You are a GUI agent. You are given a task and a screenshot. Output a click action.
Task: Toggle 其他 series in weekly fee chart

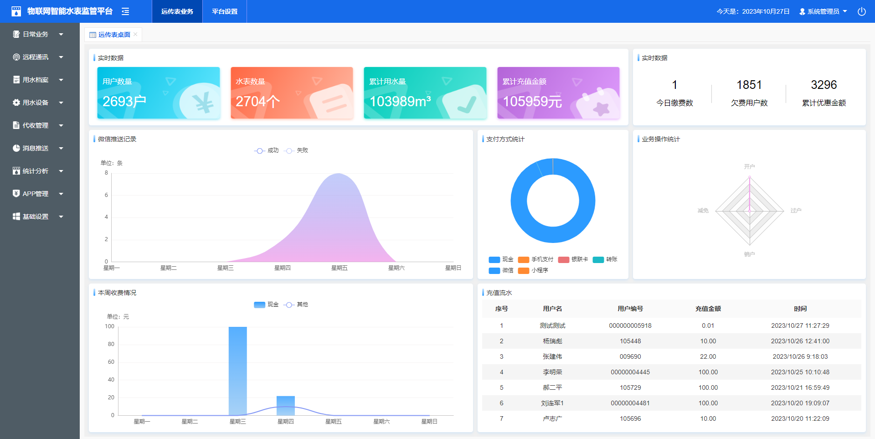pyautogui.click(x=296, y=305)
